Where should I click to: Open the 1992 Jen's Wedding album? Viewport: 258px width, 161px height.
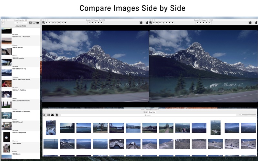pyautogui.click(x=21, y=94)
